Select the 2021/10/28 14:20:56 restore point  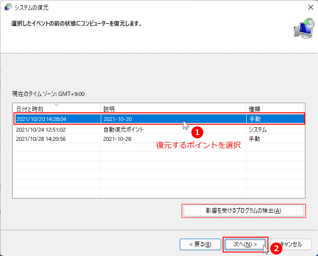click(x=159, y=139)
